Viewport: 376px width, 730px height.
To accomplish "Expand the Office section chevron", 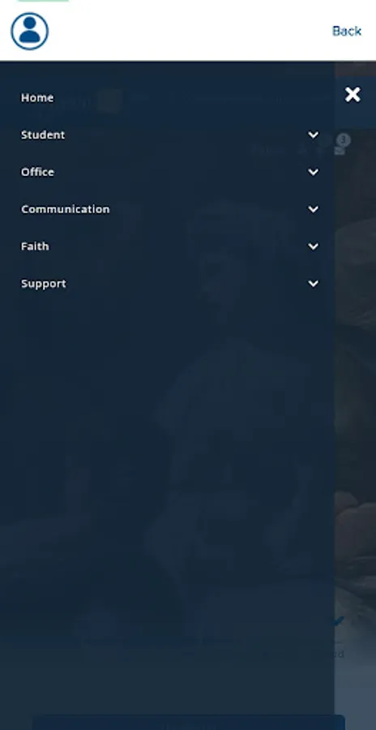I will 313,172.
